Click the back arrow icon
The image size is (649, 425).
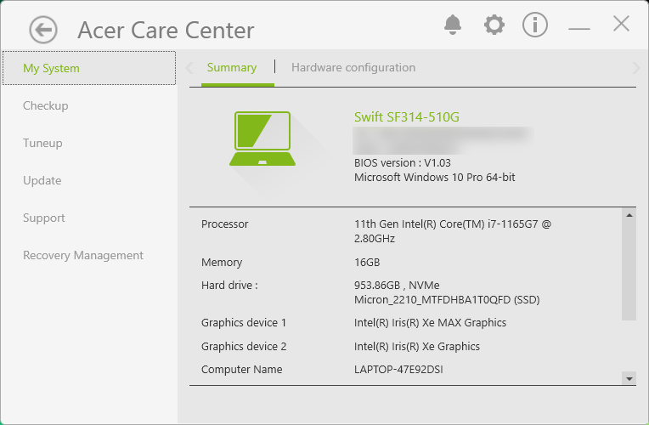pos(42,31)
